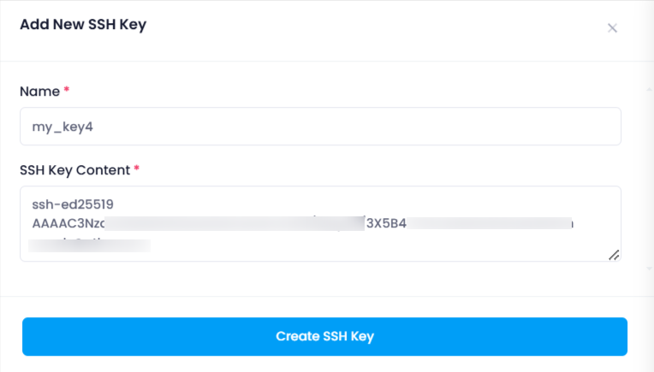This screenshot has height=372, width=654.
Task: Click the dialog scroll up arrow
Action: 649,89
